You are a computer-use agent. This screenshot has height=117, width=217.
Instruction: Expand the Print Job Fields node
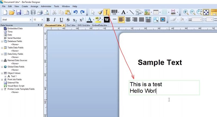tap(2, 80)
